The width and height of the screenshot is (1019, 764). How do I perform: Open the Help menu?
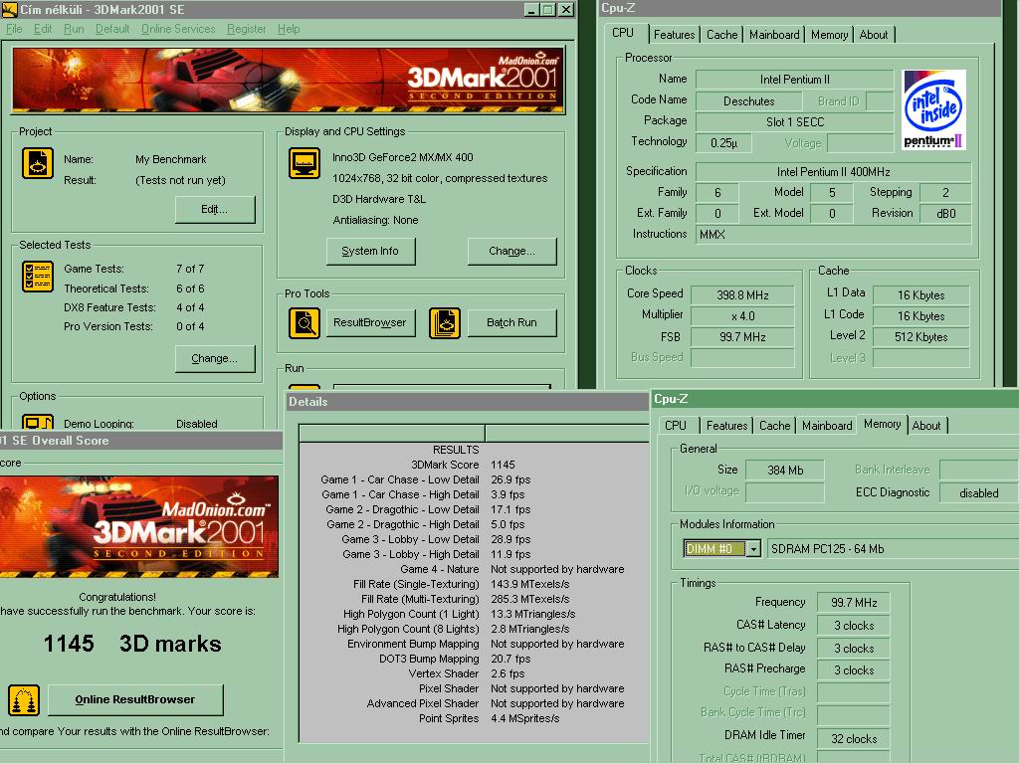(x=289, y=29)
